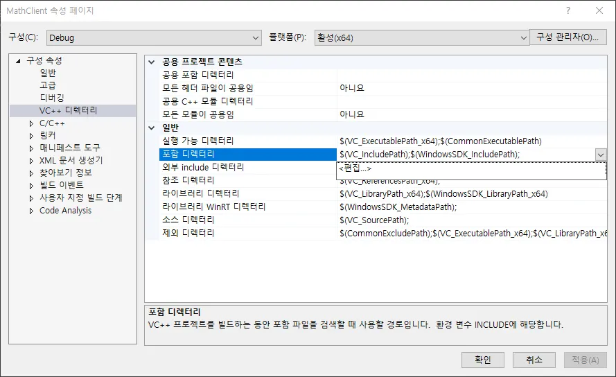The image size is (616, 377).
Task: Select 일반 in the properties tree
Action: (48, 73)
